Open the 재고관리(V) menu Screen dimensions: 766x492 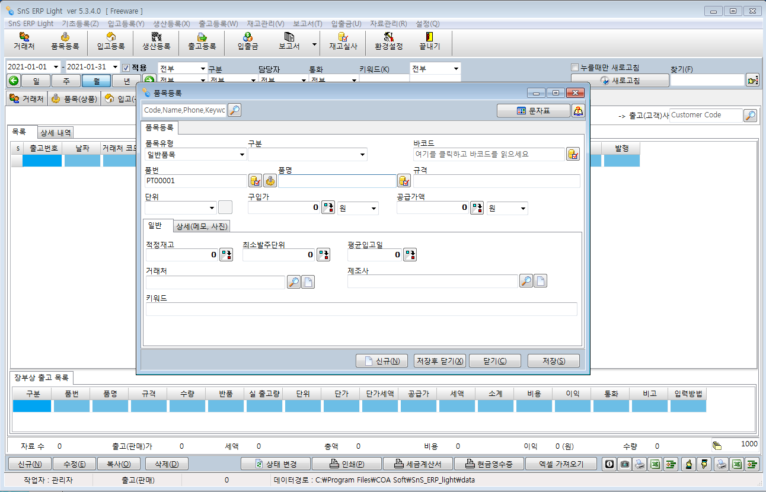pos(265,24)
